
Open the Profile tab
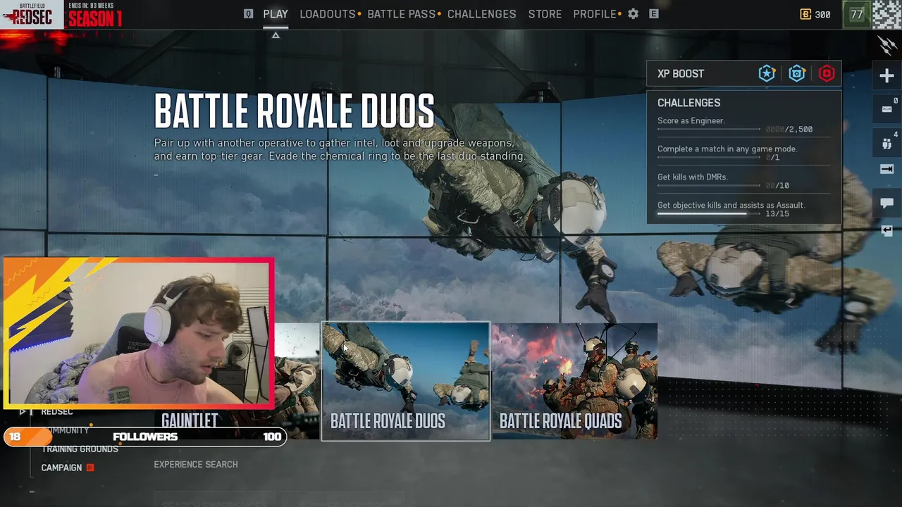pos(595,14)
